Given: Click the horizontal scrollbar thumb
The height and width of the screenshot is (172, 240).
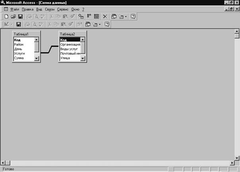Looking at the screenshot, I should (8, 163).
